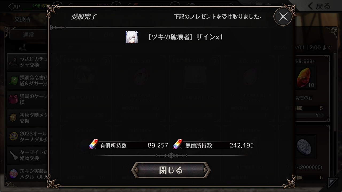Open the 蹂躙命令書 exchange entry

coord(28,80)
